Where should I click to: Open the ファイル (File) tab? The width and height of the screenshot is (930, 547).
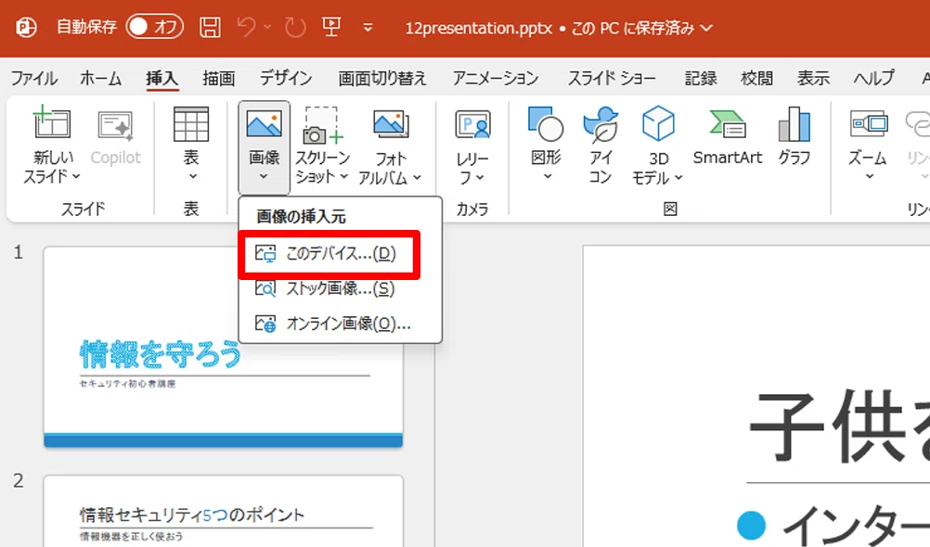(x=33, y=78)
